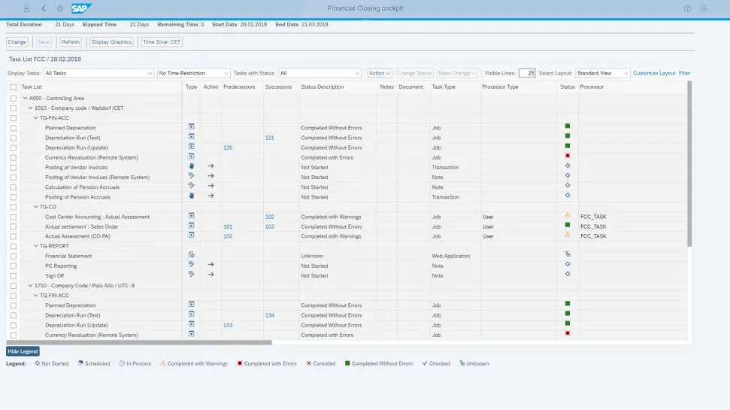
Task: Click the warning status icon for Cost Center Accounting
Action: (568, 215)
